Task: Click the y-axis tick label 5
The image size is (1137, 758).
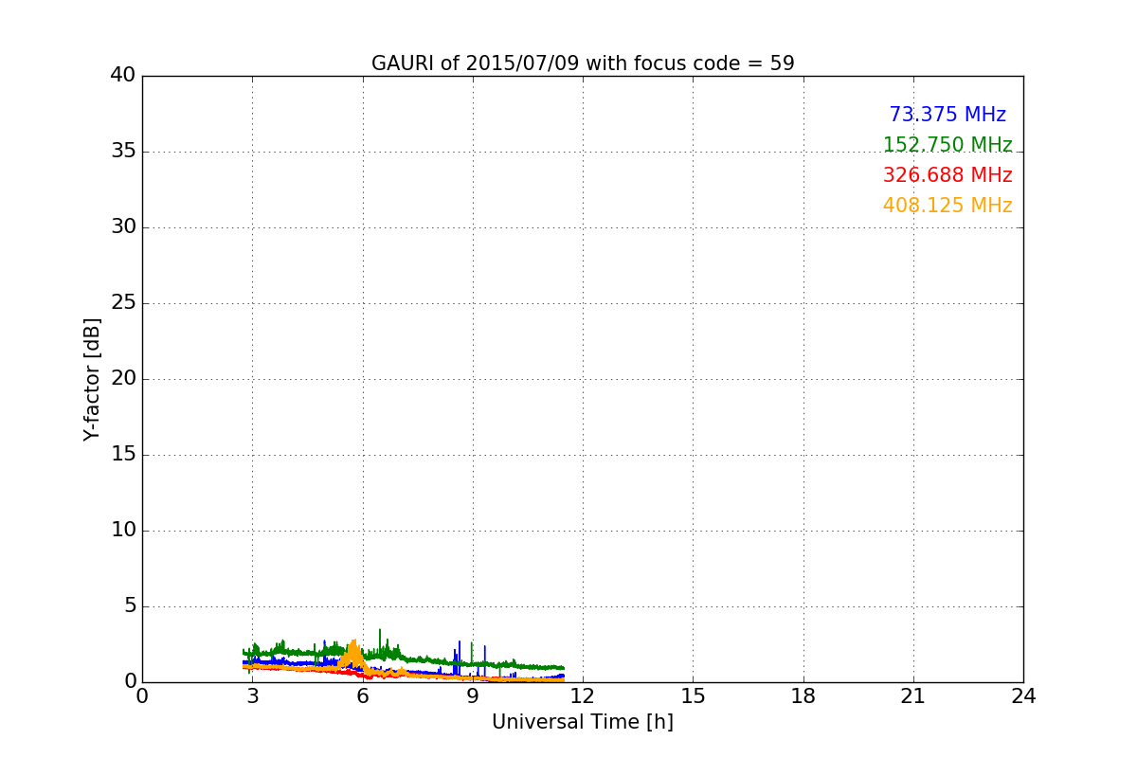Action: (130, 606)
